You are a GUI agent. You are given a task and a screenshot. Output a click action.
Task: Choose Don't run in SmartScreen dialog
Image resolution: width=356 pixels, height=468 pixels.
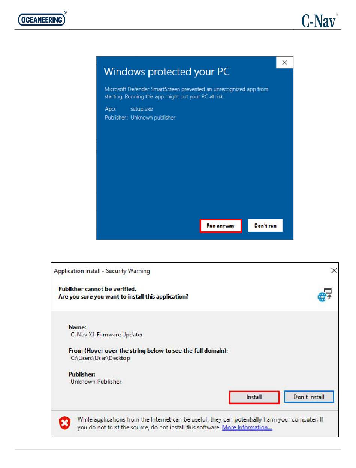coord(265,226)
